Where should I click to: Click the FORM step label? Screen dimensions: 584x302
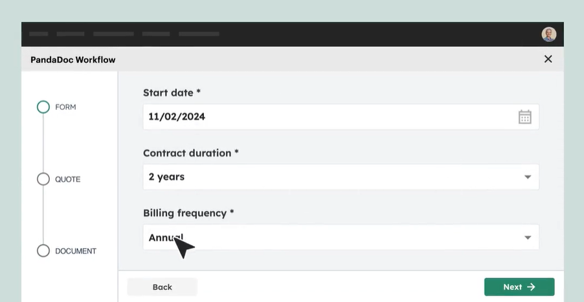tap(65, 107)
